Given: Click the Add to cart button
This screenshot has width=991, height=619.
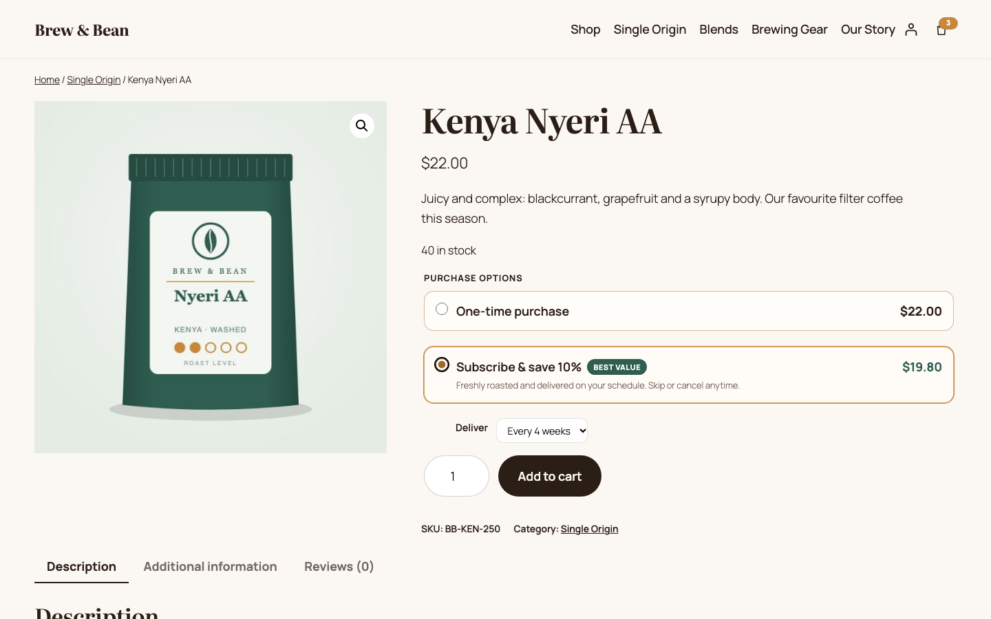Looking at the screenshot, I should (x=550, y=476).
